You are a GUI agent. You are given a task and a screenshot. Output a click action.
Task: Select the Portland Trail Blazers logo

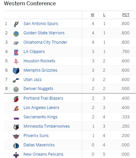tap(16, 99)
